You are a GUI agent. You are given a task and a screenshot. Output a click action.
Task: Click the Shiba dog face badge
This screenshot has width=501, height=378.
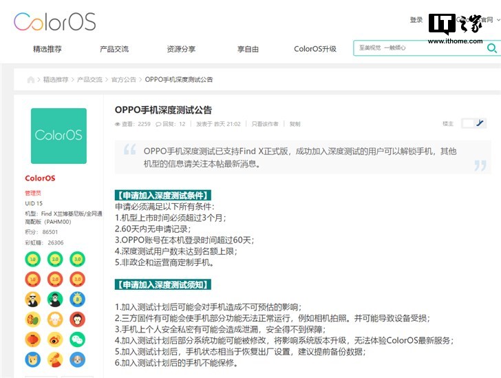[x=33, y=359]
